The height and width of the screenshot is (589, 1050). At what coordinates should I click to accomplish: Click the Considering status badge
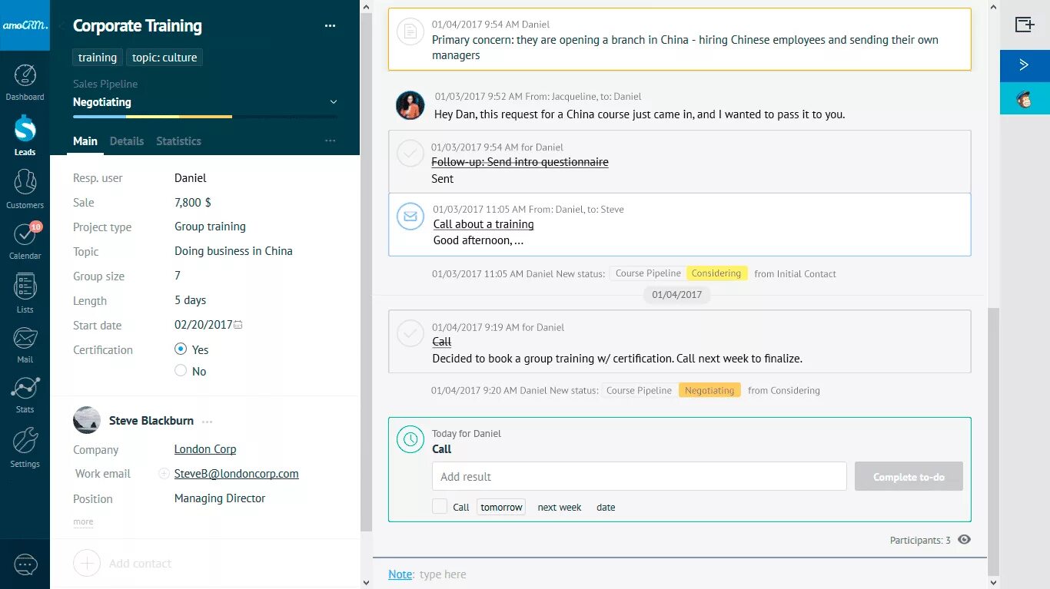pyautogui.click(x=716, y=273)
